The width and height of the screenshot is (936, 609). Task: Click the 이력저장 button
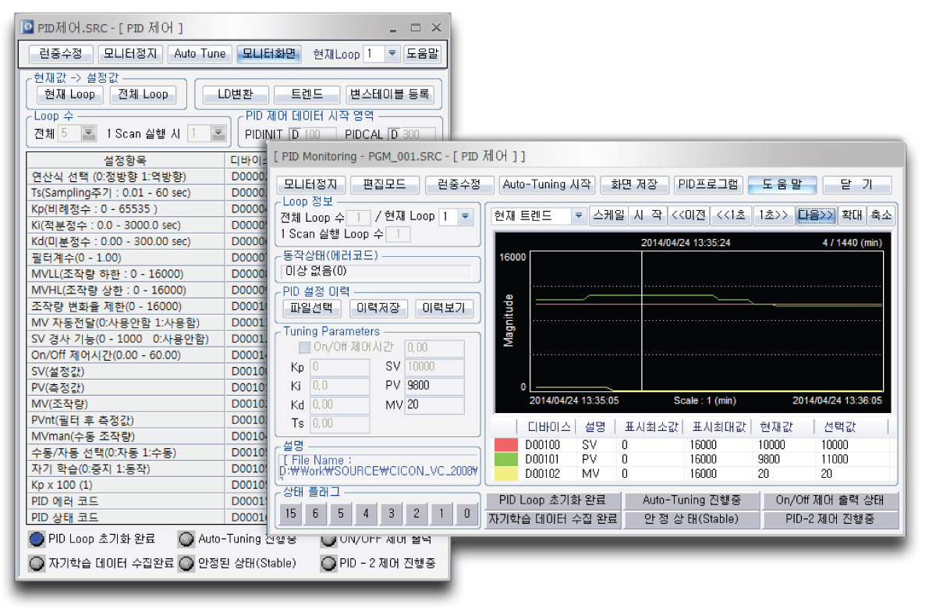coord(378,308)
